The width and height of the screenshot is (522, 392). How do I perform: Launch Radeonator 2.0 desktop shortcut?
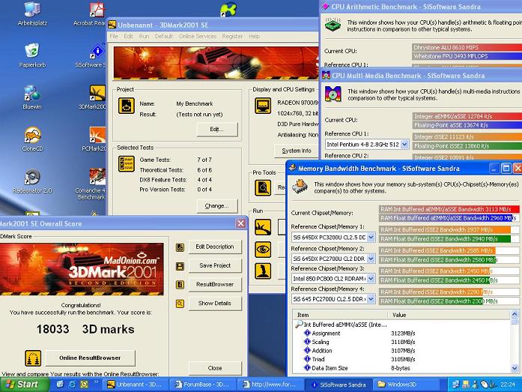(x=32, y=181)
